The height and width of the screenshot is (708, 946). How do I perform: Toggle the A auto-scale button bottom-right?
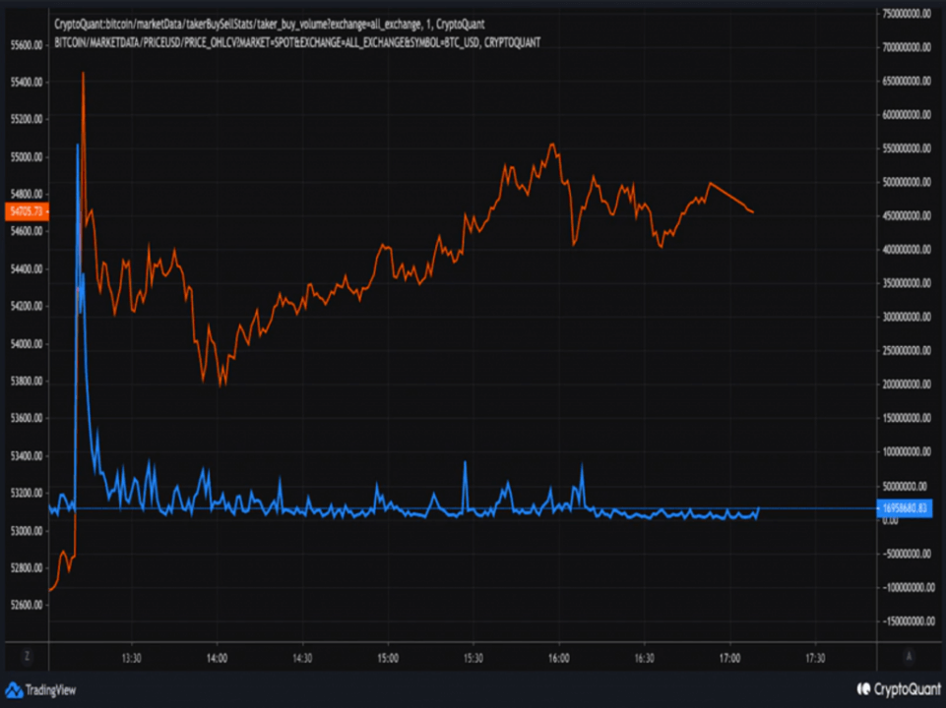pos(909,657)
